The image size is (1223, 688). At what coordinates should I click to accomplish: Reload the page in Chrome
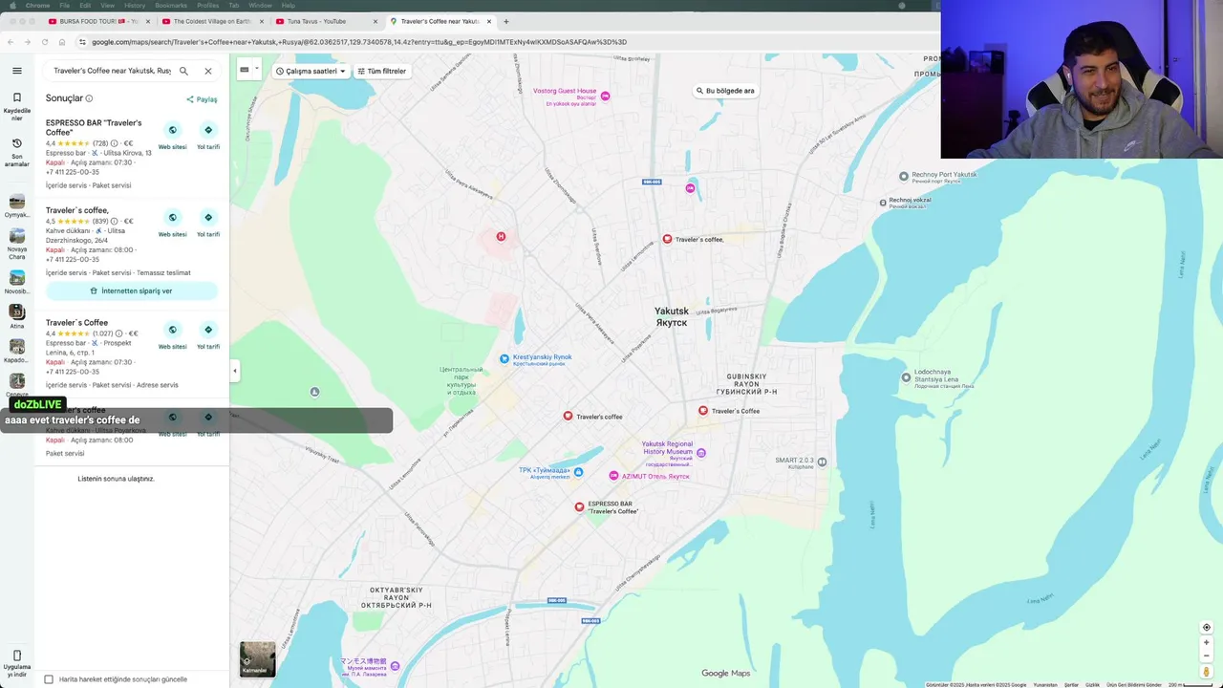[44, 42]
